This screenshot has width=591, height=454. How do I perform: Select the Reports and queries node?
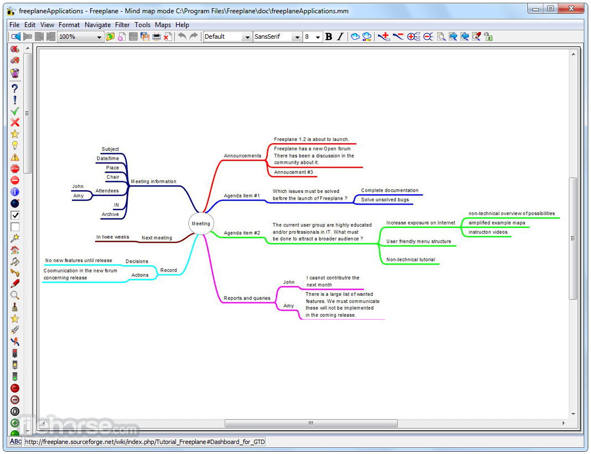(x=247, y=298)
